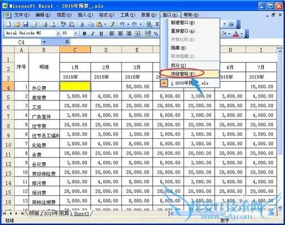Click the insert function fx button
Screen dimensions: 285x225
(x=67, y=42)
